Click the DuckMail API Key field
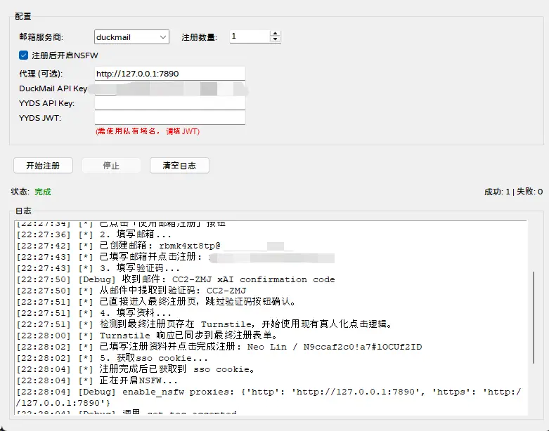This screenshot has height=431, width=549. tap(170, 88)
